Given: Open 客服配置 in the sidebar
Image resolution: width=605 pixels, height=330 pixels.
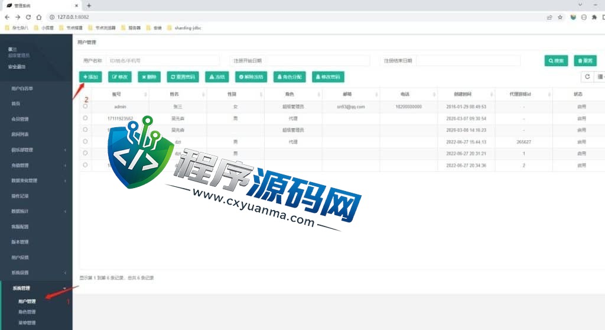Looking at the screenshot, I should (20, 227).
